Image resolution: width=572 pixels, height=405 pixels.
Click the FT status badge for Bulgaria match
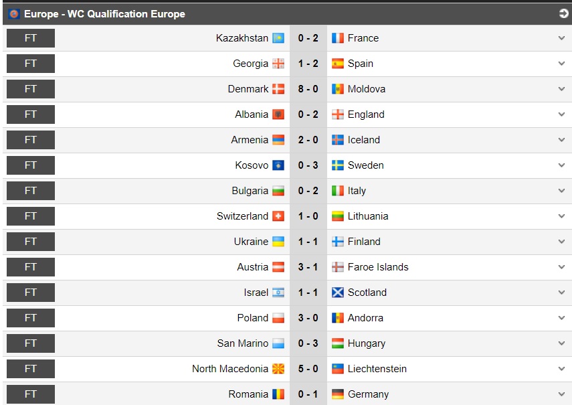click(31, 191)
